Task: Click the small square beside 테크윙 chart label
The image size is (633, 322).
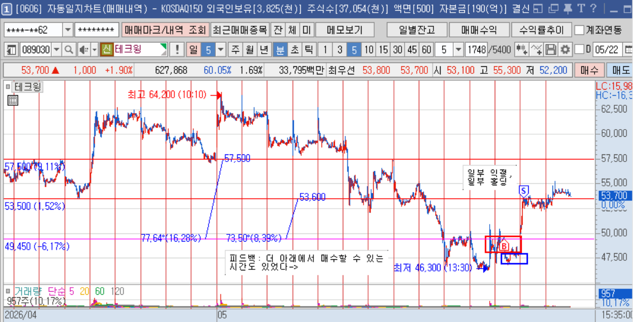Action: (8, 87)
